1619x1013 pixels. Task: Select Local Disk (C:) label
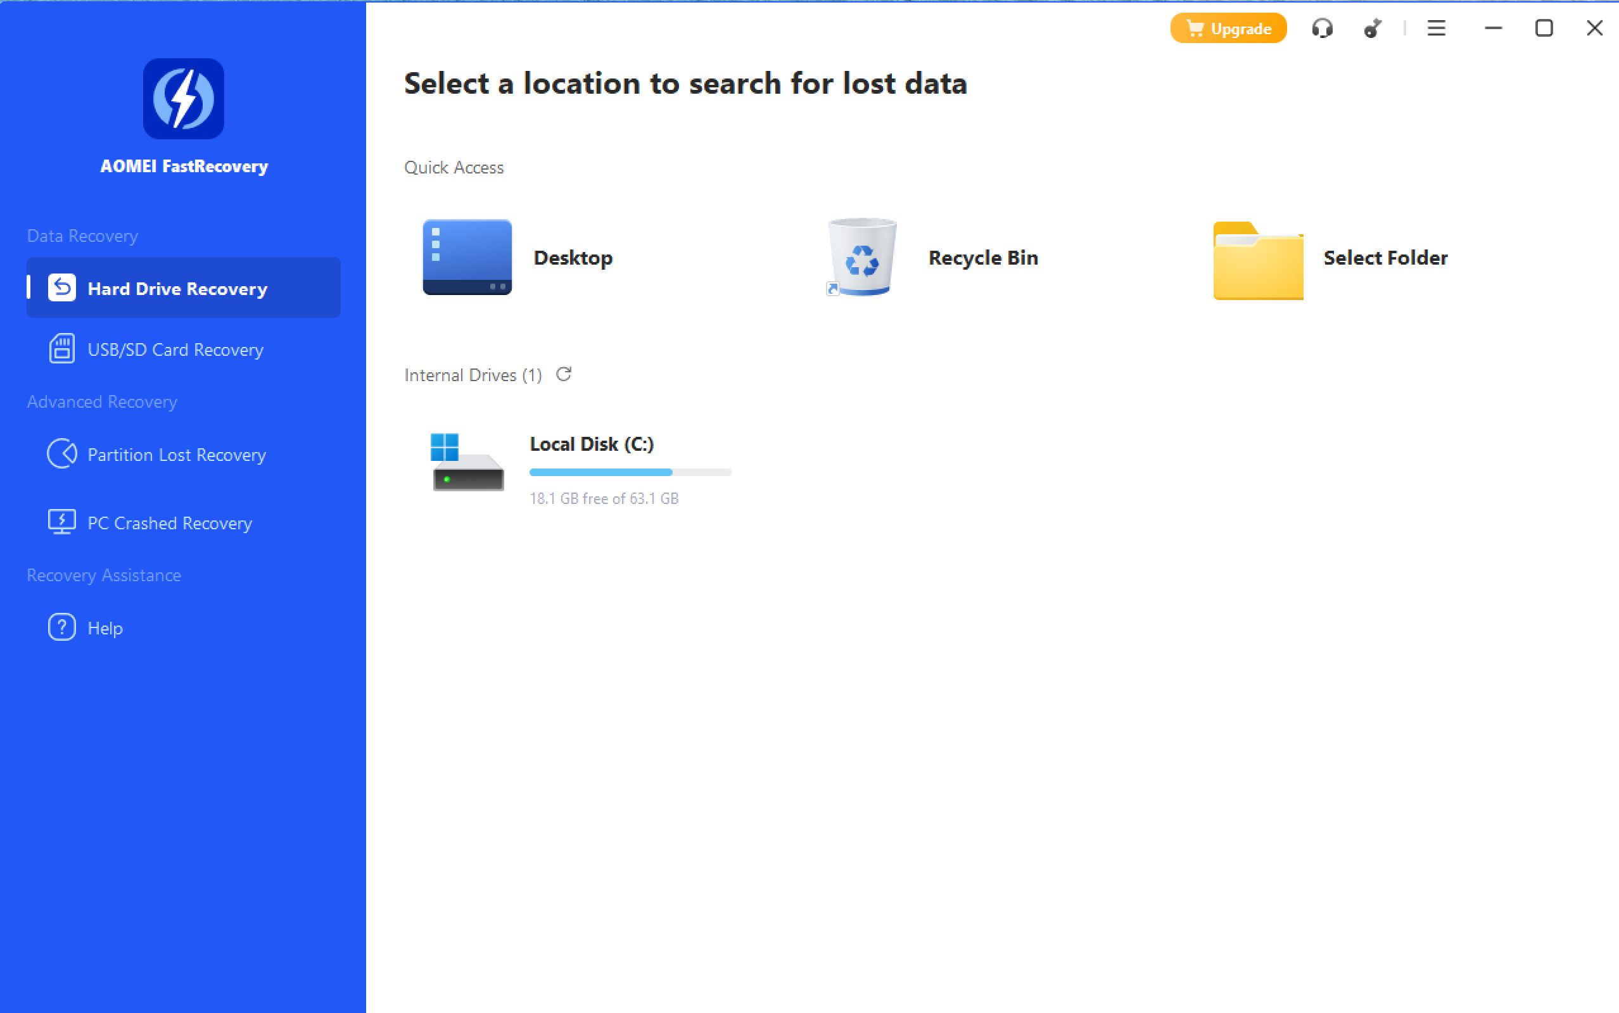tap(592, 444)
